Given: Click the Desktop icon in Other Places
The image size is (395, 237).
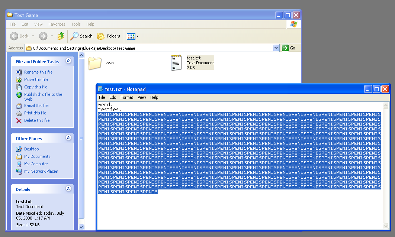Looking at the screenshot, I should [x=19, y=149].
